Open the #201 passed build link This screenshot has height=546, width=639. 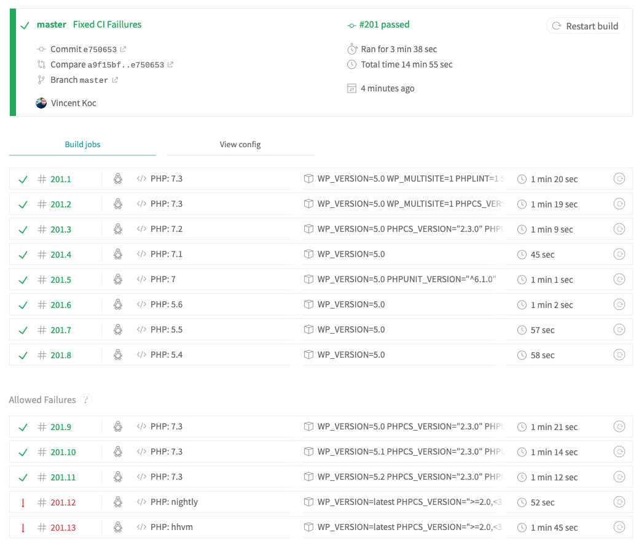click(384, 25)
